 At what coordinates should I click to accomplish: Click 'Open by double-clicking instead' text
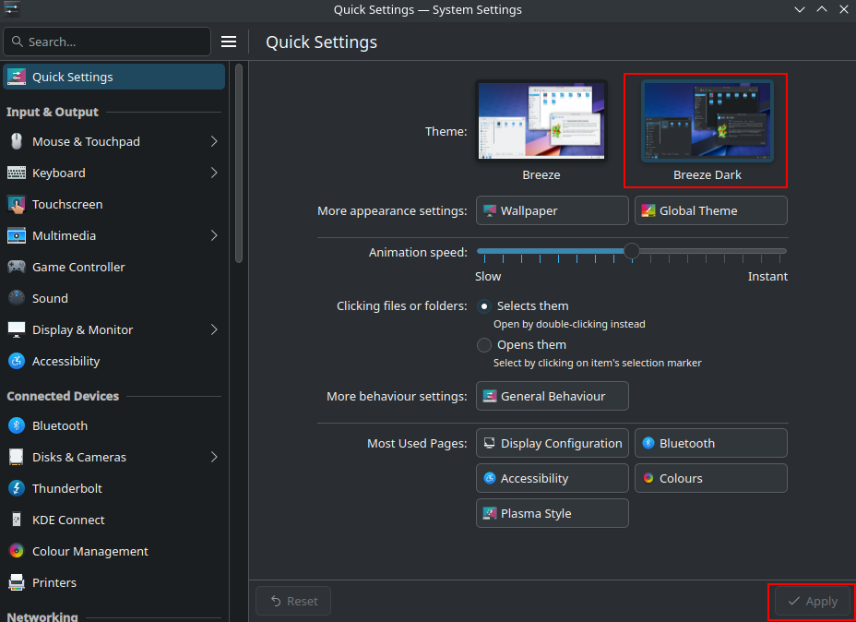pyautogui.click(x=569, y=324)
